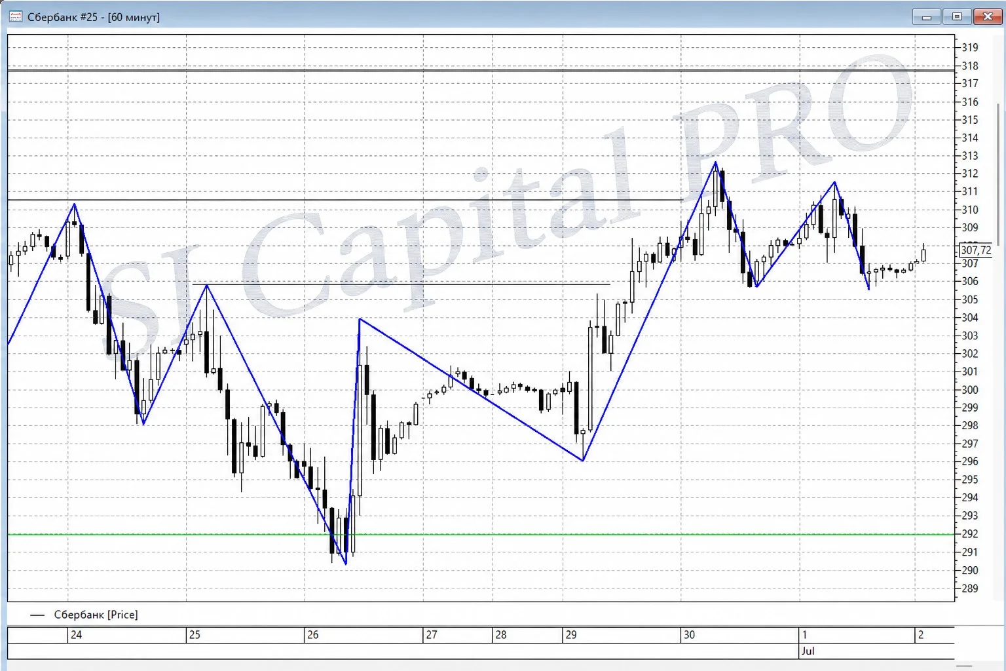Click price axis value 297

click(x=970, y=444)
